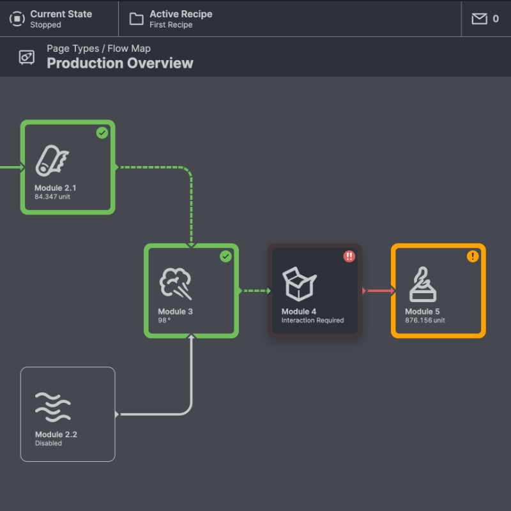
Task: Click the '876.156 unit' value
Action: [425, 321]
